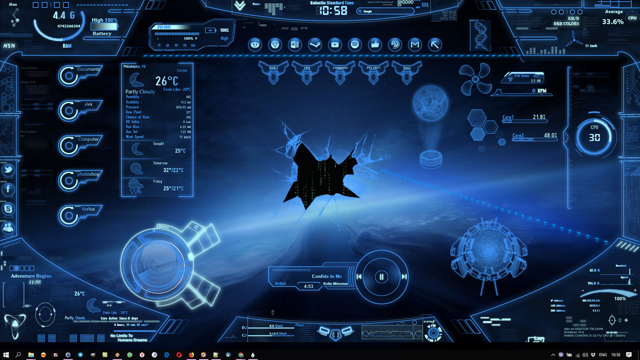Image resolution: width=640 pixels, height=360 pixels.
Task: Open the Gmail envelope dock icon
Action: (x=415, y=44)
